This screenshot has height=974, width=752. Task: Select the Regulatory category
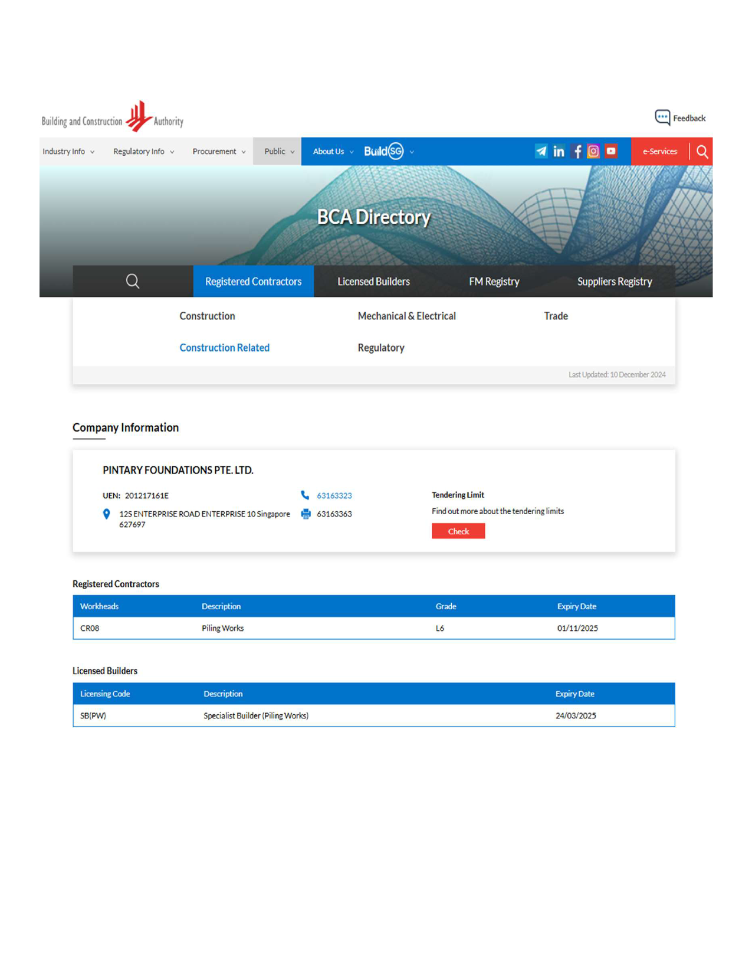pyautogui.click(x=381, y=348)
